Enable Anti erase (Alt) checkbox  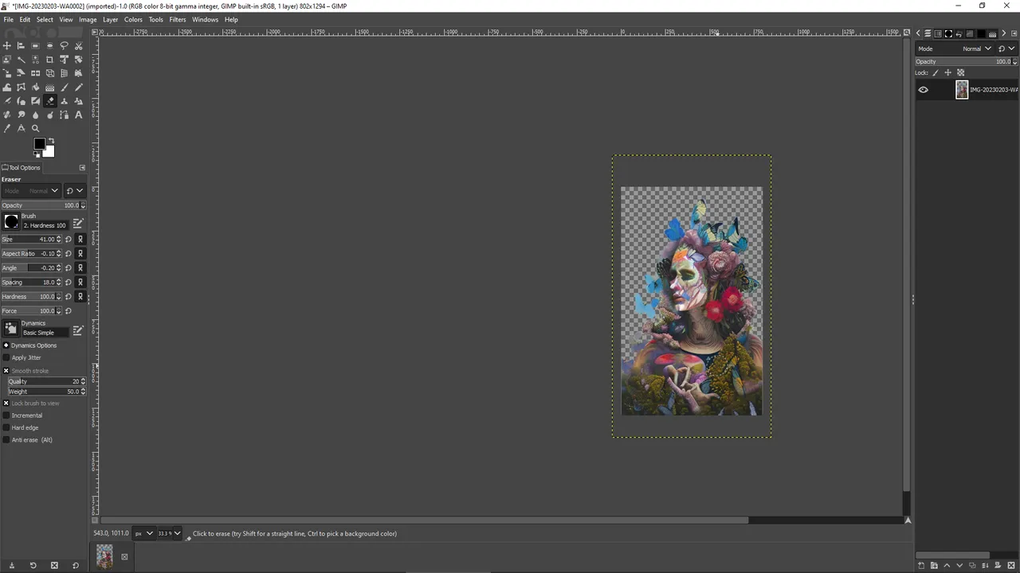(6, 440)
